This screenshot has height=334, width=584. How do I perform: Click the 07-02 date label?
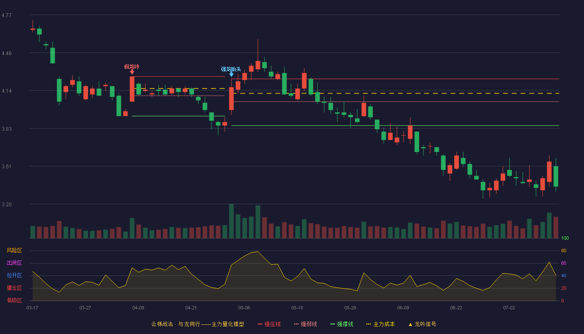pyautogui.click(x=509, y=308)
